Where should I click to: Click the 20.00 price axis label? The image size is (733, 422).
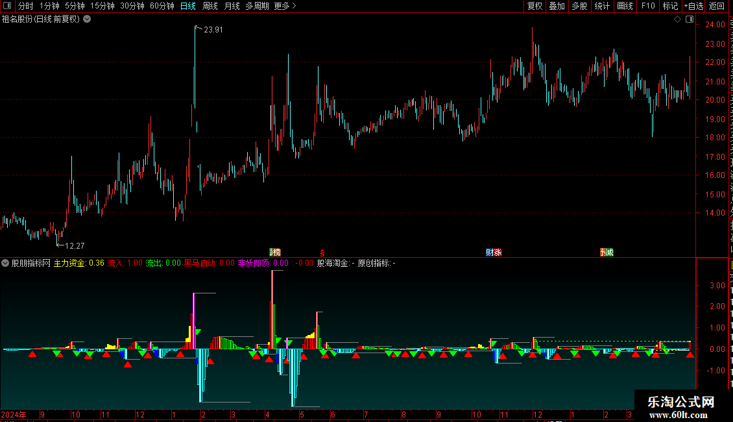coord(715,99)
